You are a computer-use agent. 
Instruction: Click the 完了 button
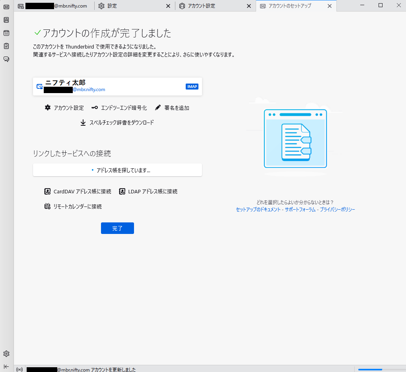(117, 228)
